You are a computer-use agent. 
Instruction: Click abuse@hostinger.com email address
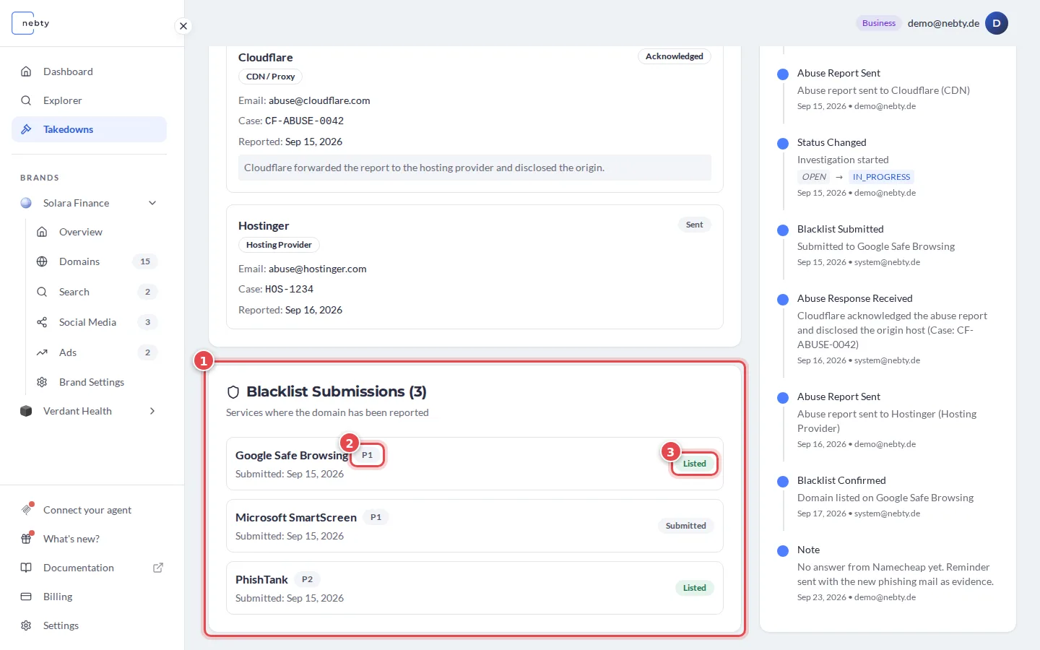[x=318, y=269]
